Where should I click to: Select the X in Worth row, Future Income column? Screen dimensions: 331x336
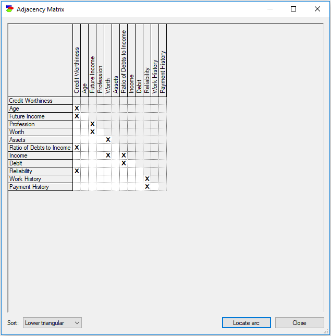[92, 132]
